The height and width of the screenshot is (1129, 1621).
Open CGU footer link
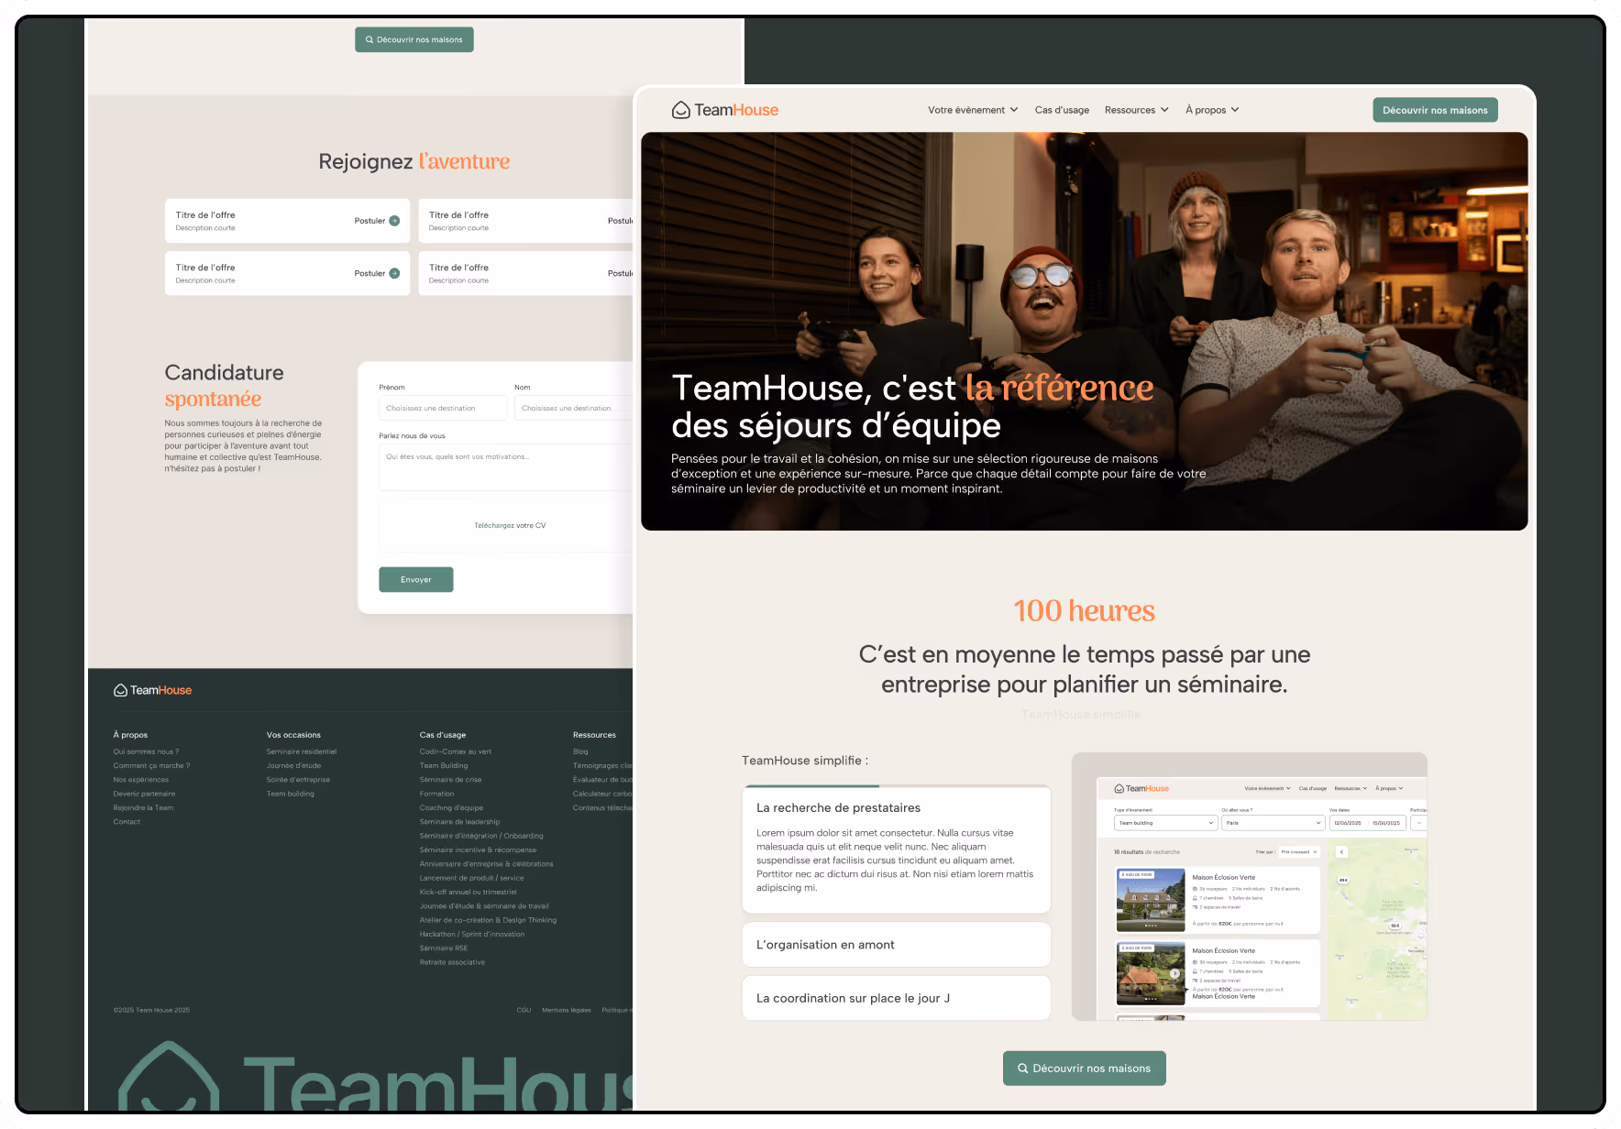click(x=524, y=1010)
